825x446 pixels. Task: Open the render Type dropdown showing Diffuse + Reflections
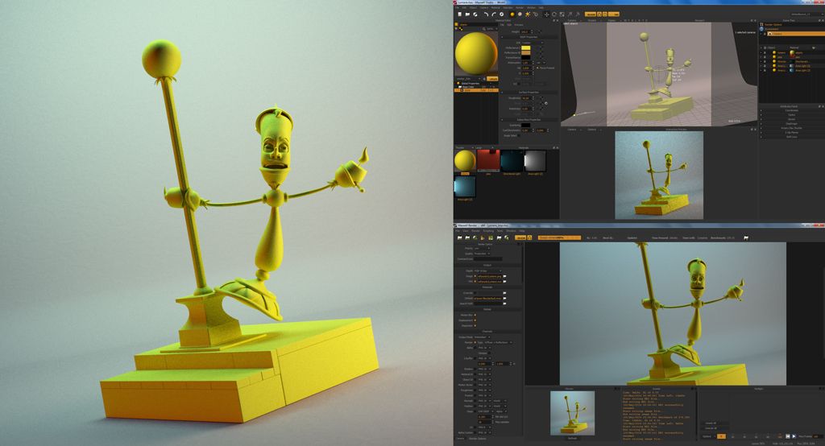(498, 342)
